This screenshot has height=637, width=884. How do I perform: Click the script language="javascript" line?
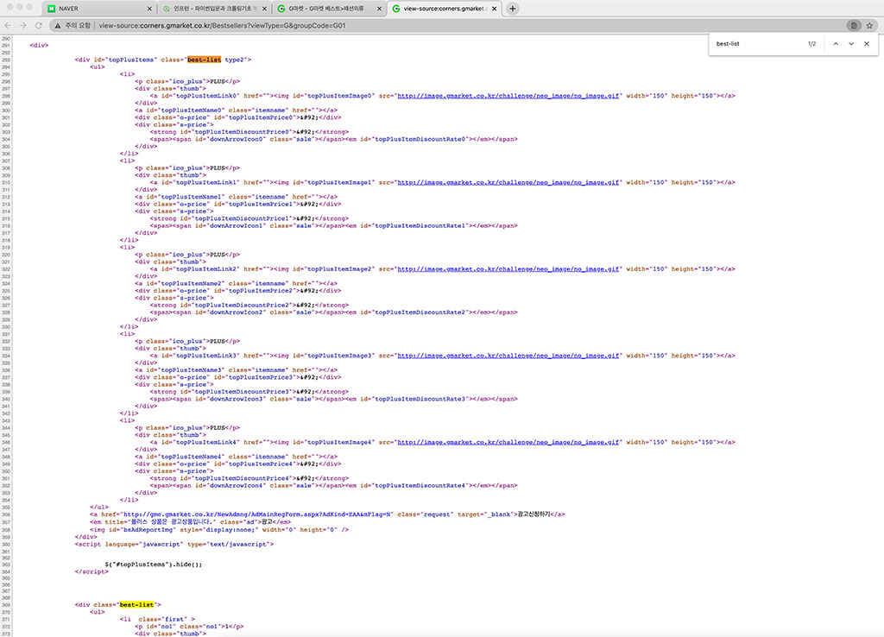[174, 544]
